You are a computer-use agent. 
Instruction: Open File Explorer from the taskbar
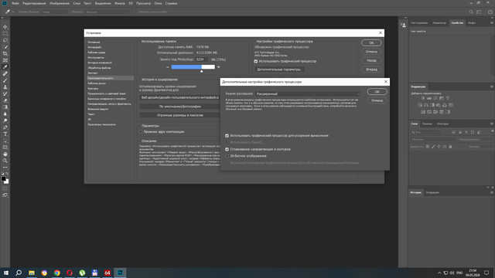pos(32,273)
